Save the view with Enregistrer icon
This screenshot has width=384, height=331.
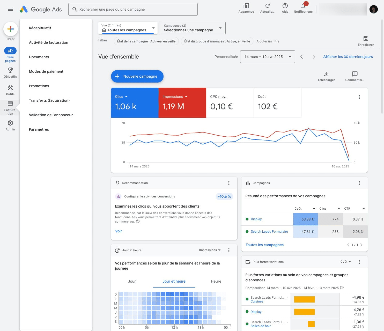[366, 41]
